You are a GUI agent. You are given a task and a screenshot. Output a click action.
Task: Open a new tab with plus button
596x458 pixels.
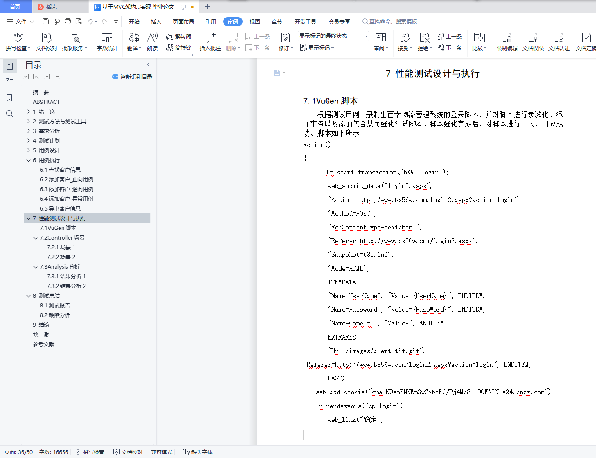pyautogui.click(x=207, y=7)
